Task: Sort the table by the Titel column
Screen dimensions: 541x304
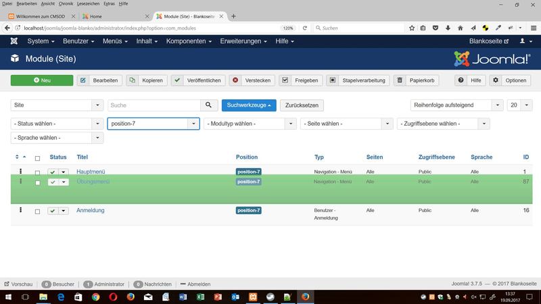Action: tap(82, 157)
